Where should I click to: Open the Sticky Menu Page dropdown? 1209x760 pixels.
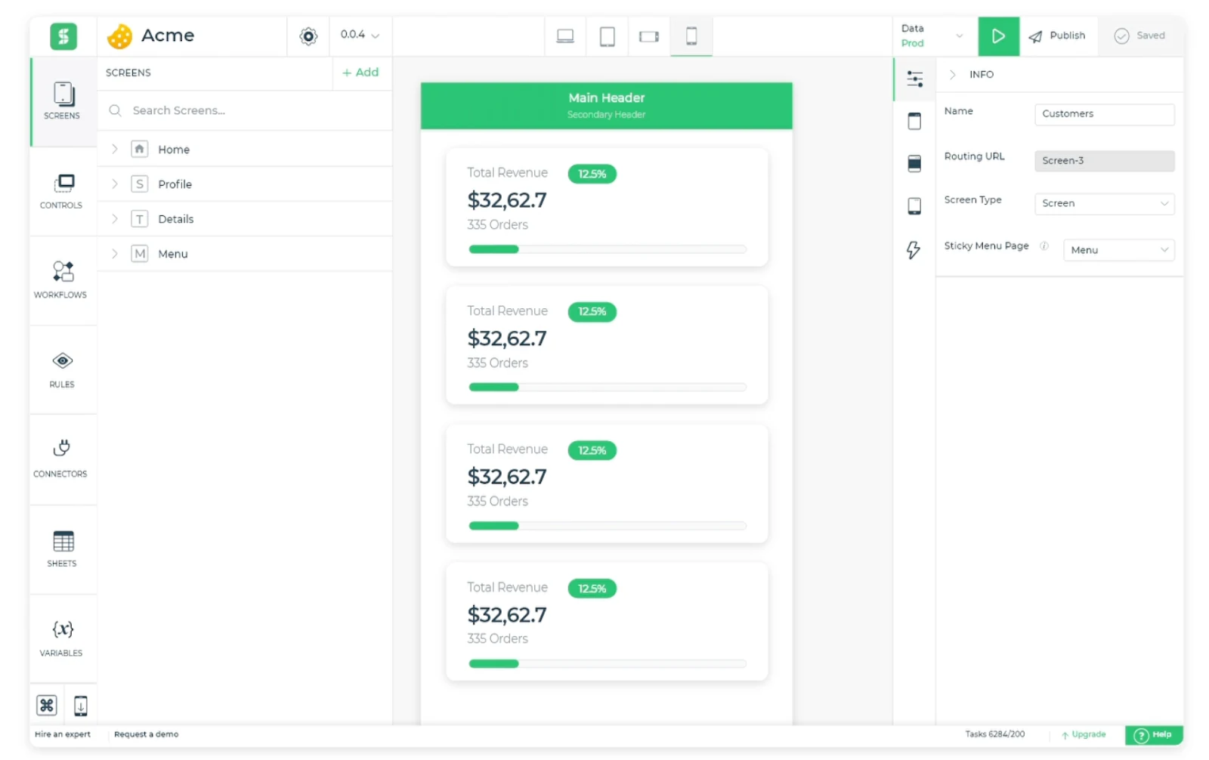1118,250
